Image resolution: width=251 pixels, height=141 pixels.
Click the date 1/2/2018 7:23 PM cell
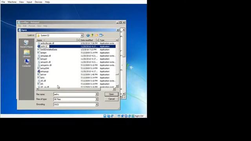click(89, 50)
